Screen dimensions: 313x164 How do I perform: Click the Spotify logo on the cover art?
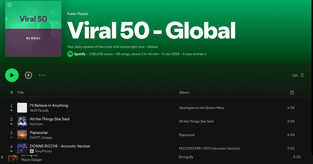click(9, 5)
